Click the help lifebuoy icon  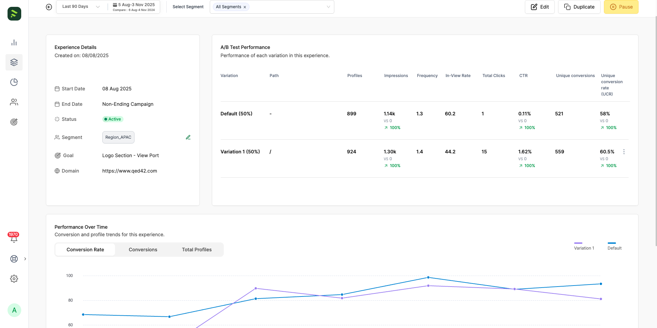coord(14,259)
